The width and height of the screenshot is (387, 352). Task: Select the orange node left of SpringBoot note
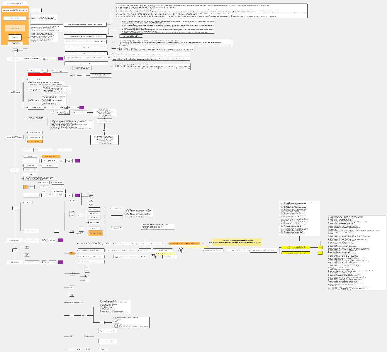[x=184, y=243]
